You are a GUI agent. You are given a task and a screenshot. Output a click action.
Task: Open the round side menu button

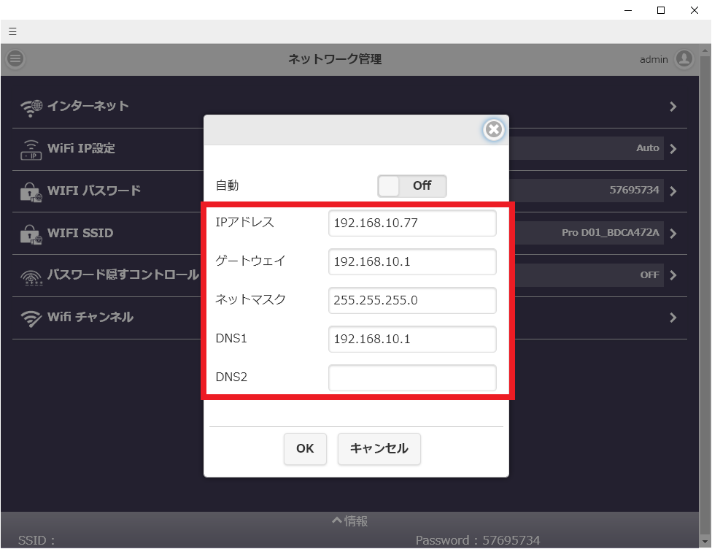coord(15,59)
